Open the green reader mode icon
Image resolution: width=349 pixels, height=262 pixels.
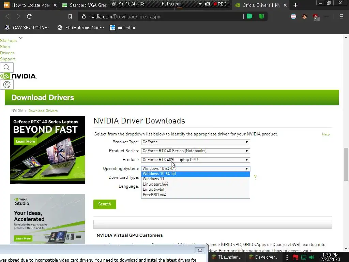click(249, 16)
